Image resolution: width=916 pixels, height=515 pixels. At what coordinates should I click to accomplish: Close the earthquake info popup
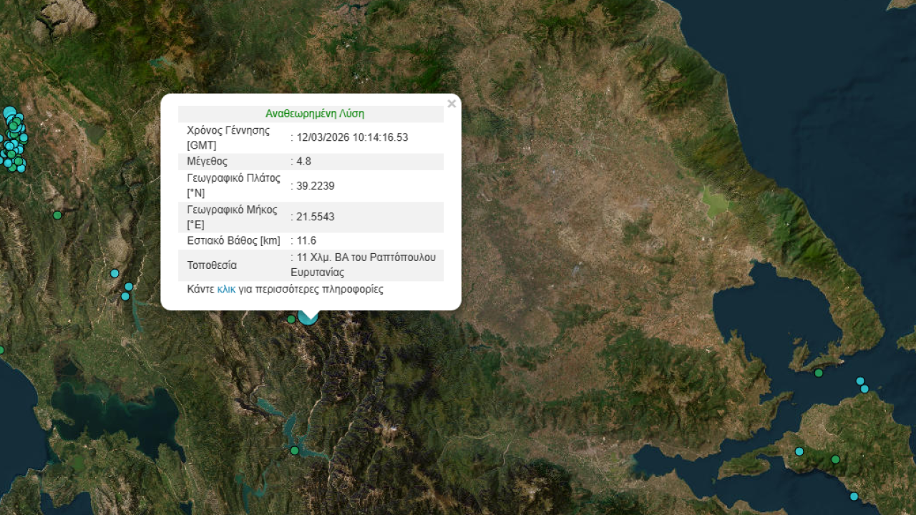point(452,104)
